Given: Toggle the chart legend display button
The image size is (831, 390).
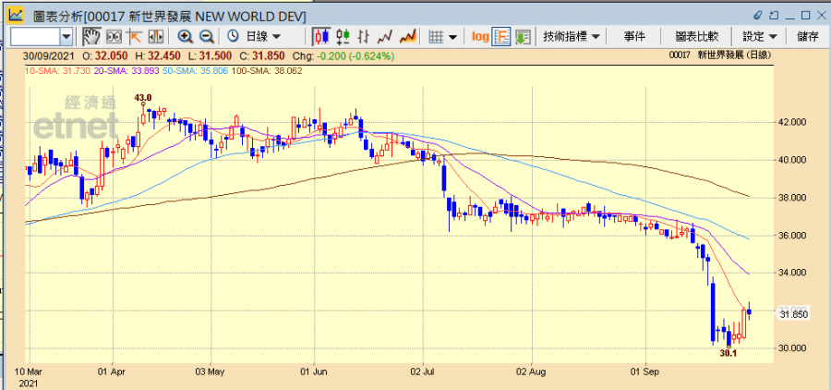Looking at the screenshot, I should (x=501, y=36).
